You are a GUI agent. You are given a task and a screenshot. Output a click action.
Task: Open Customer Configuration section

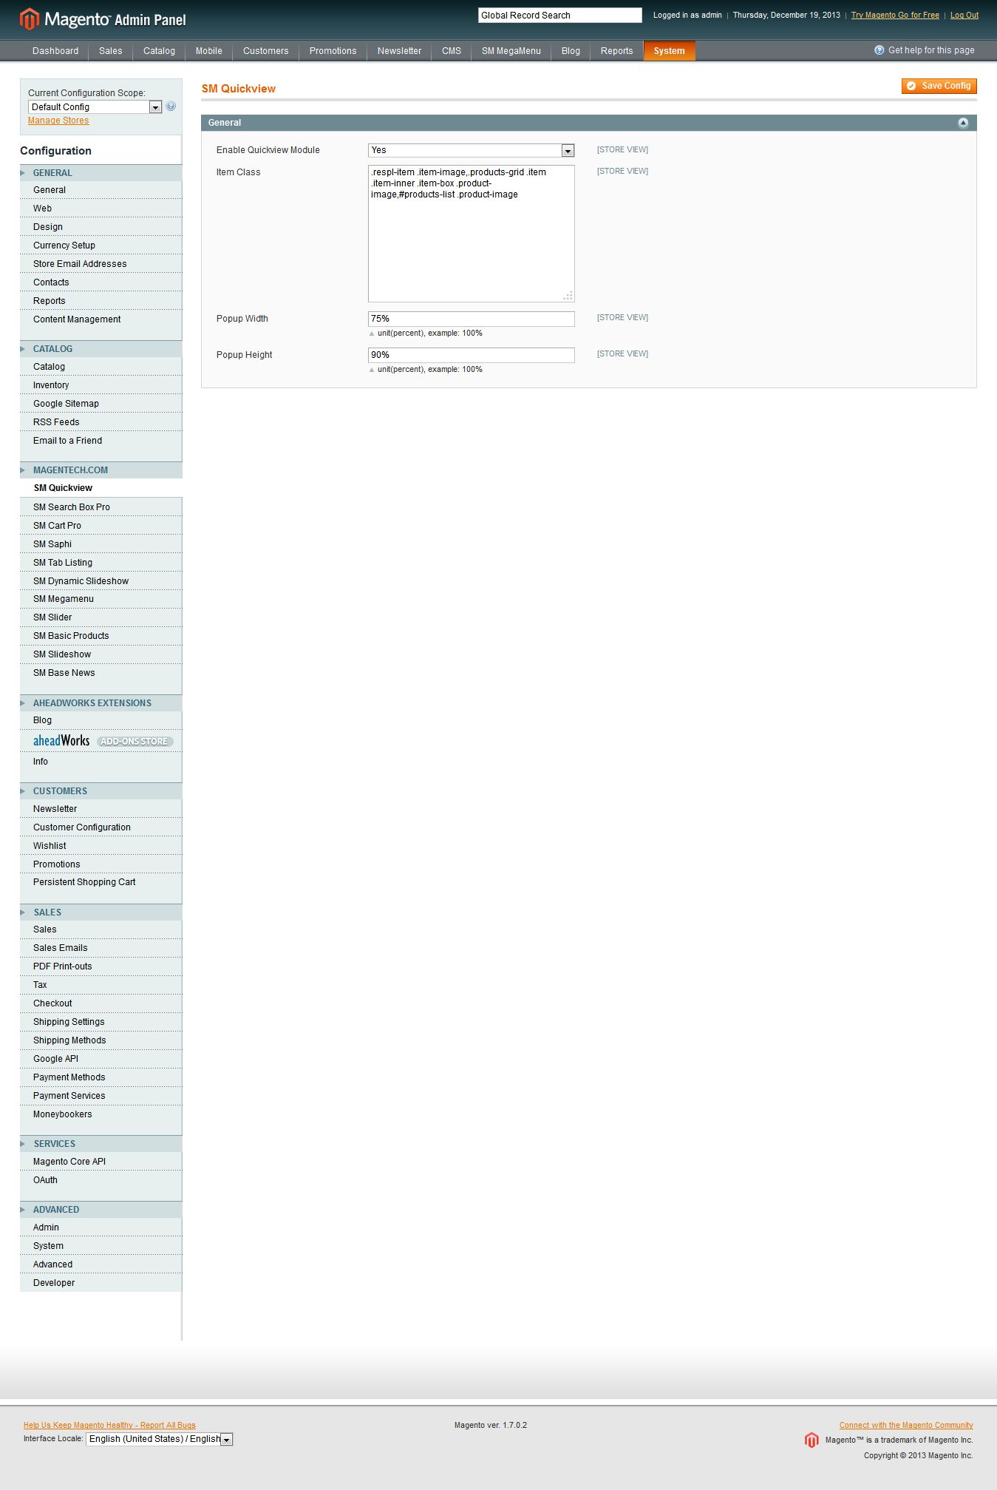(x=101, y=827)
